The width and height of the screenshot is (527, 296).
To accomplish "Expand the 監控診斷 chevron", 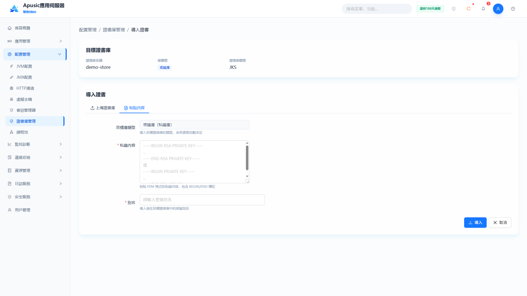I will 61,144.
